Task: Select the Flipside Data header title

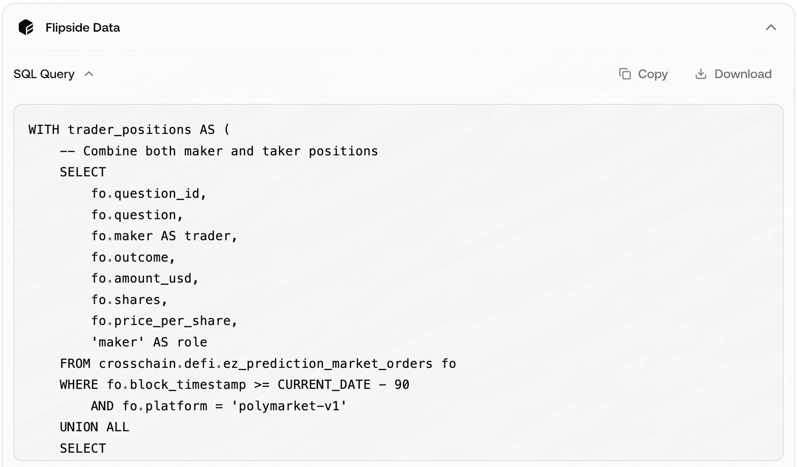Action: (x=82, y=28)
